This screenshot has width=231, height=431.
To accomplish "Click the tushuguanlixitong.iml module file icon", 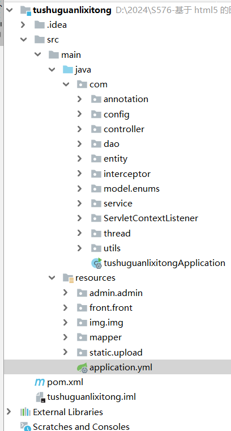I will [x=40, y=397].
